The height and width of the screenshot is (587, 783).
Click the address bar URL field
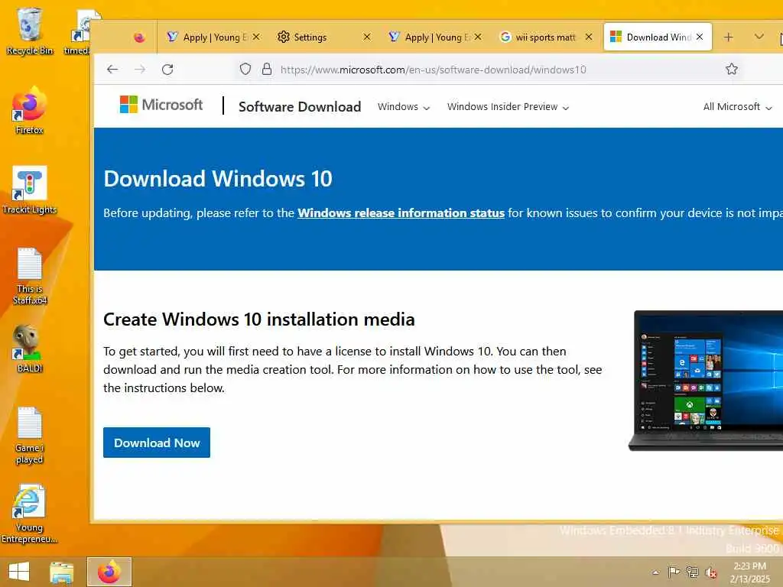[434, 70]
